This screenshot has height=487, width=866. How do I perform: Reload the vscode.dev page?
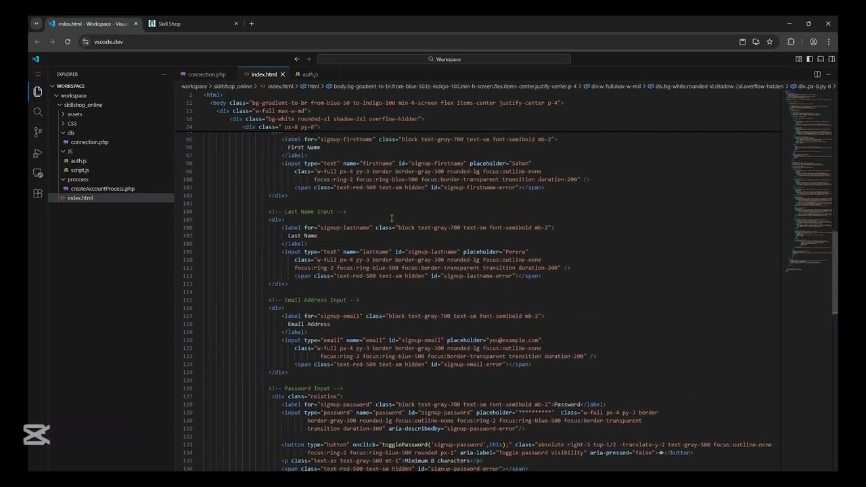coord(68,42)
